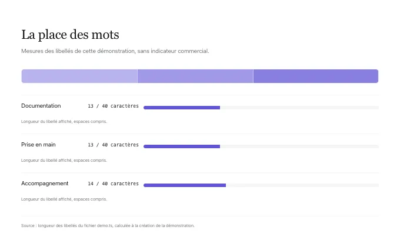Click the description under Accompagnement row
Image resolution: width=400 pixels, height=250 pixels.
pyautogui.click(x=64, y=199)
